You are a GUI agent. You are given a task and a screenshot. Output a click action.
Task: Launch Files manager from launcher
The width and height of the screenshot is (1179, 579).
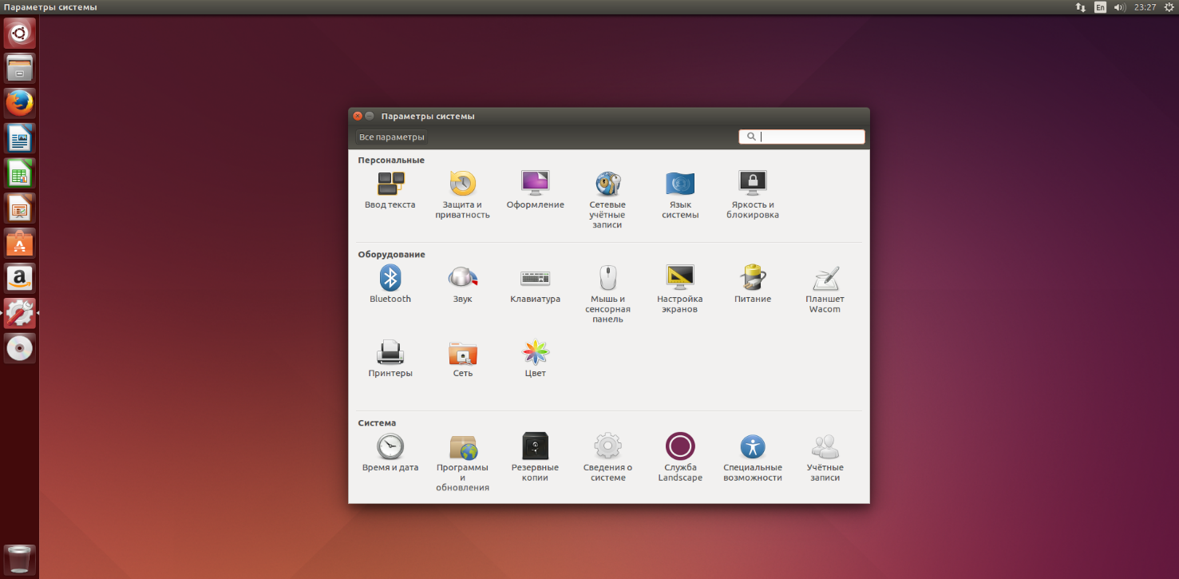click(20, 69)
